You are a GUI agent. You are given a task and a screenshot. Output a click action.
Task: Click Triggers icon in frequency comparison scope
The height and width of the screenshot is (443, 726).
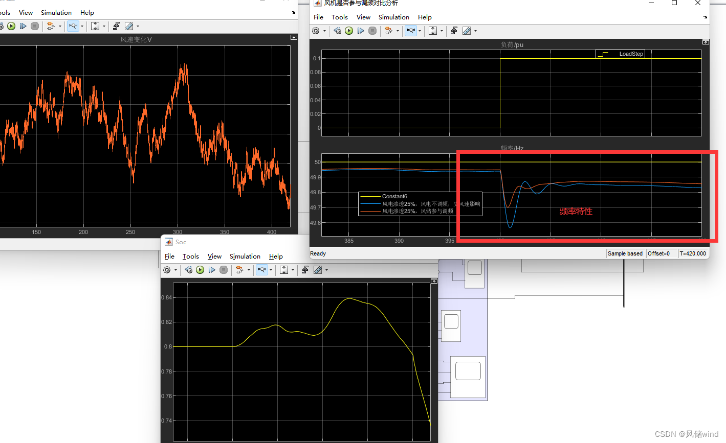454,31
